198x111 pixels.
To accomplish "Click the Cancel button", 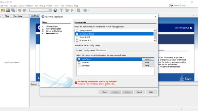I will pos(139,92).
